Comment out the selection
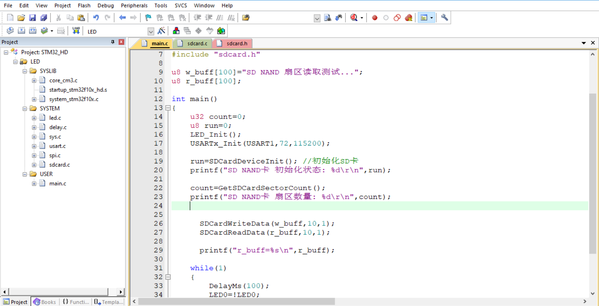The width and height of the screenshot is (599, 306). pyautogui.click(x=220, y=18)
